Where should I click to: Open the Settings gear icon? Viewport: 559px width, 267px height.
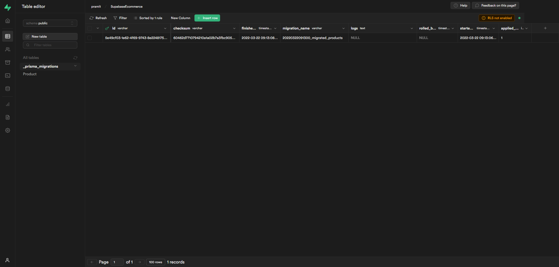point(8,130)
